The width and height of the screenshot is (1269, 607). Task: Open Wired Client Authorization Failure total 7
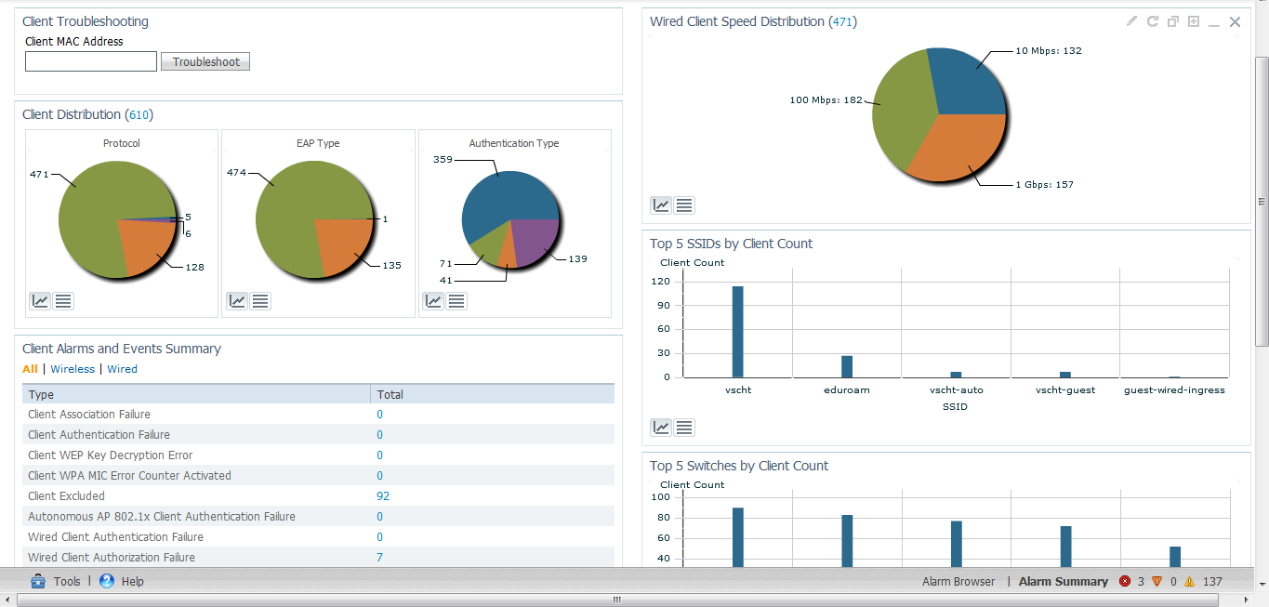tap(379, 558)
